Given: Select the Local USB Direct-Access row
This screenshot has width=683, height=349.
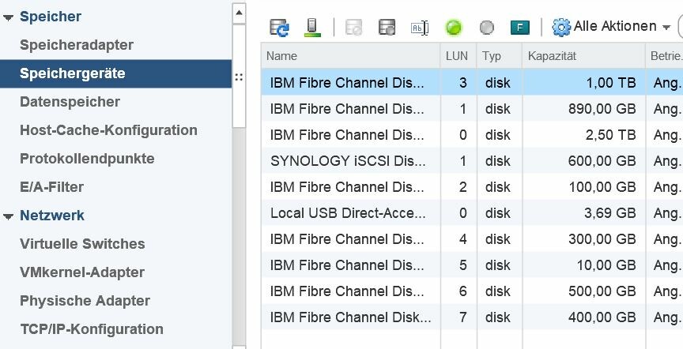Looking at the screenshot, I should point(472,213).
